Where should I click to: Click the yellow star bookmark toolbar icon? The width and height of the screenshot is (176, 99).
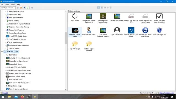tap(21, 8)
